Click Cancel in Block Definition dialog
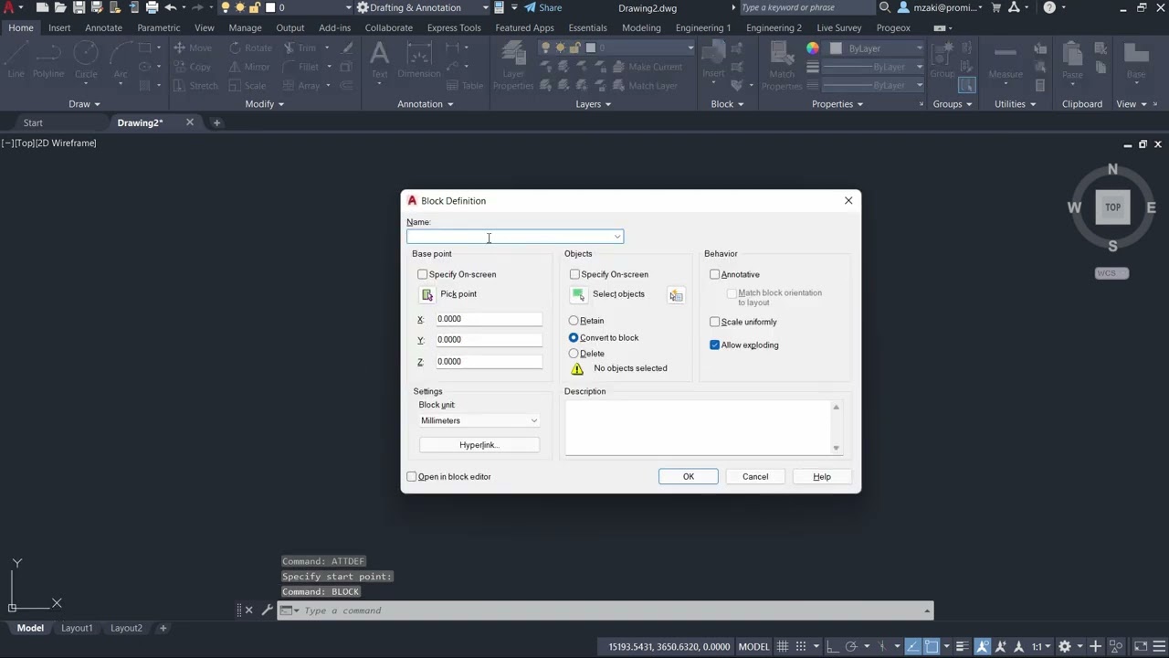Viewport: 1169px width, 658px height. coord(755,476)
